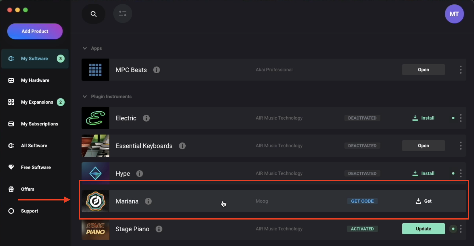
Task: Click Essential Keyboards DEACTIVATED badge
Action: [x=362, y=146]
